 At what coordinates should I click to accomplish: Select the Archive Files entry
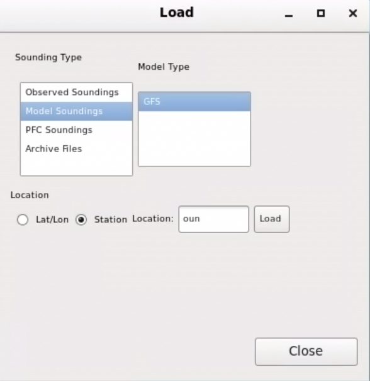coord(76,149)
